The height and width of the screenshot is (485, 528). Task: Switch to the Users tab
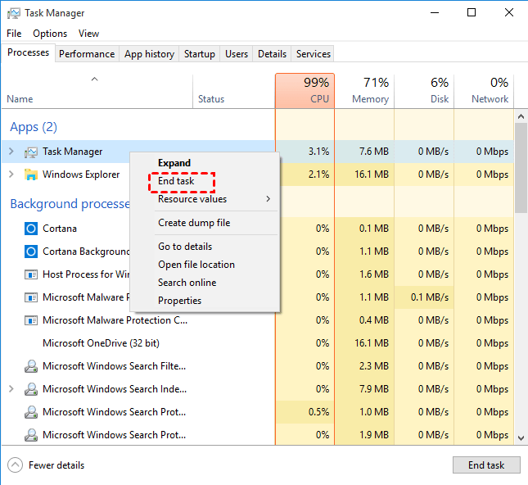[237, 54]
